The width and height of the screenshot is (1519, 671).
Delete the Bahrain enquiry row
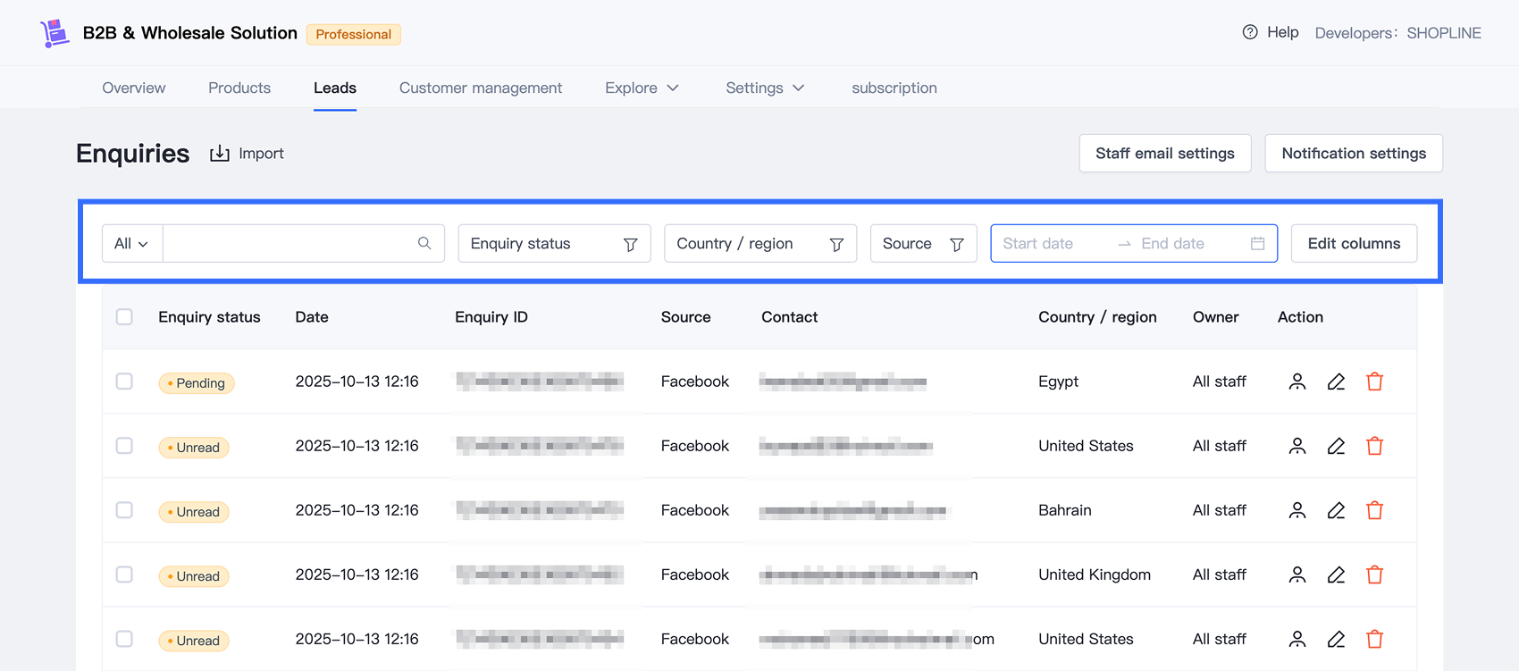[x=1374, y=510]
